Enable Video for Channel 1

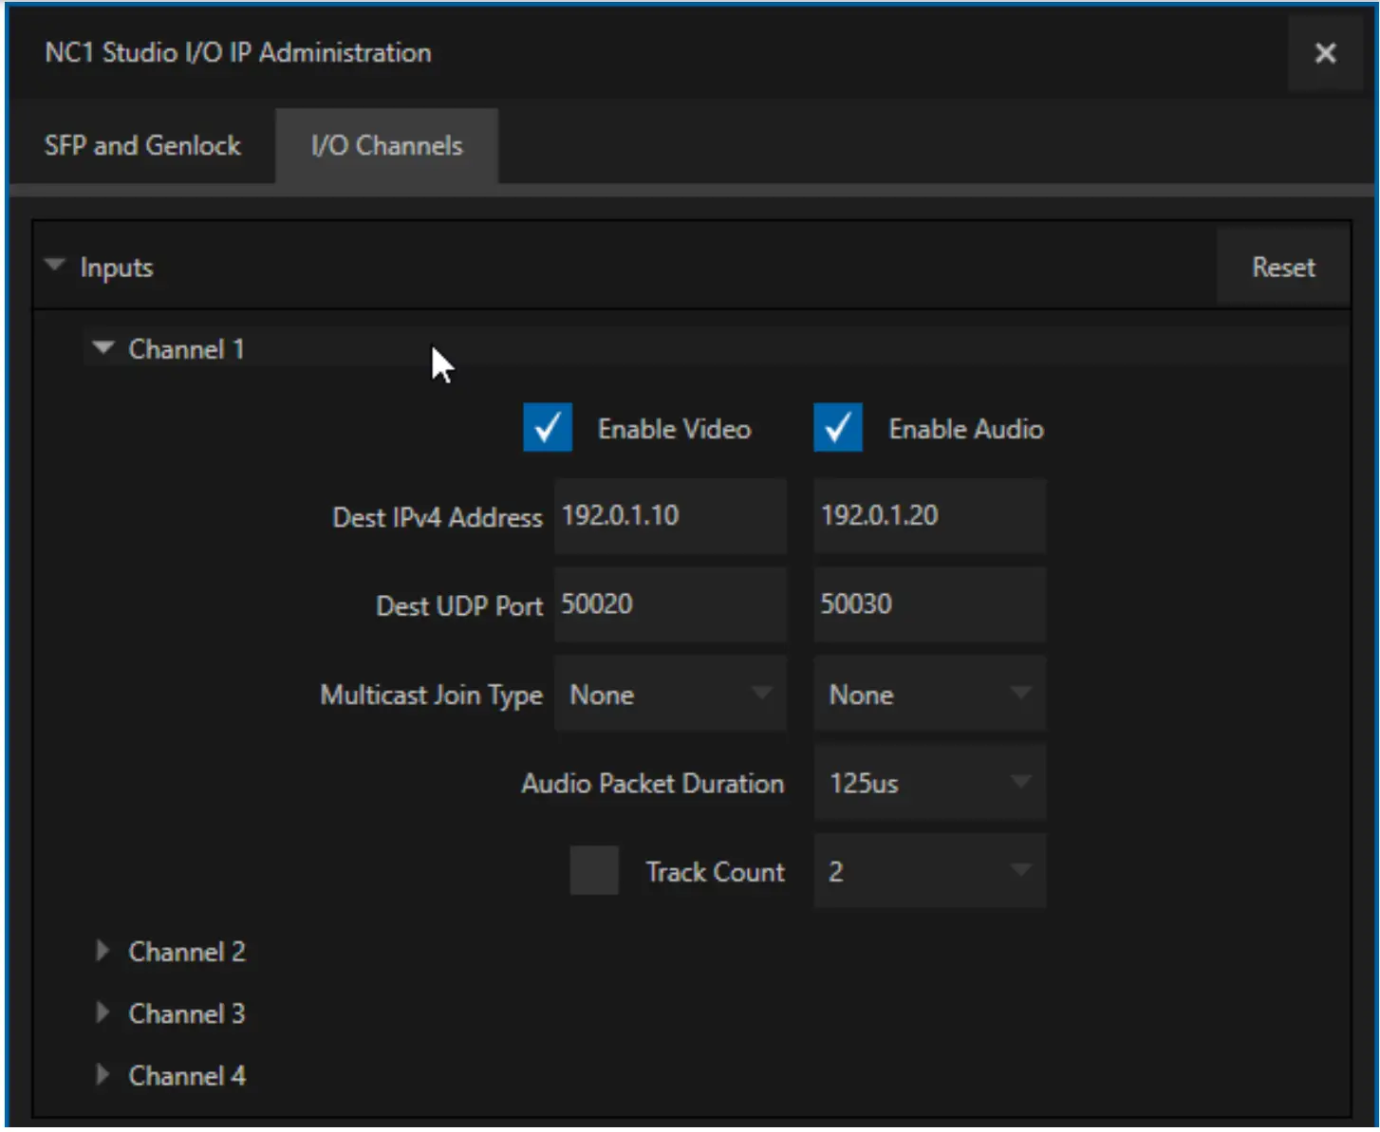tap(548, 428)
